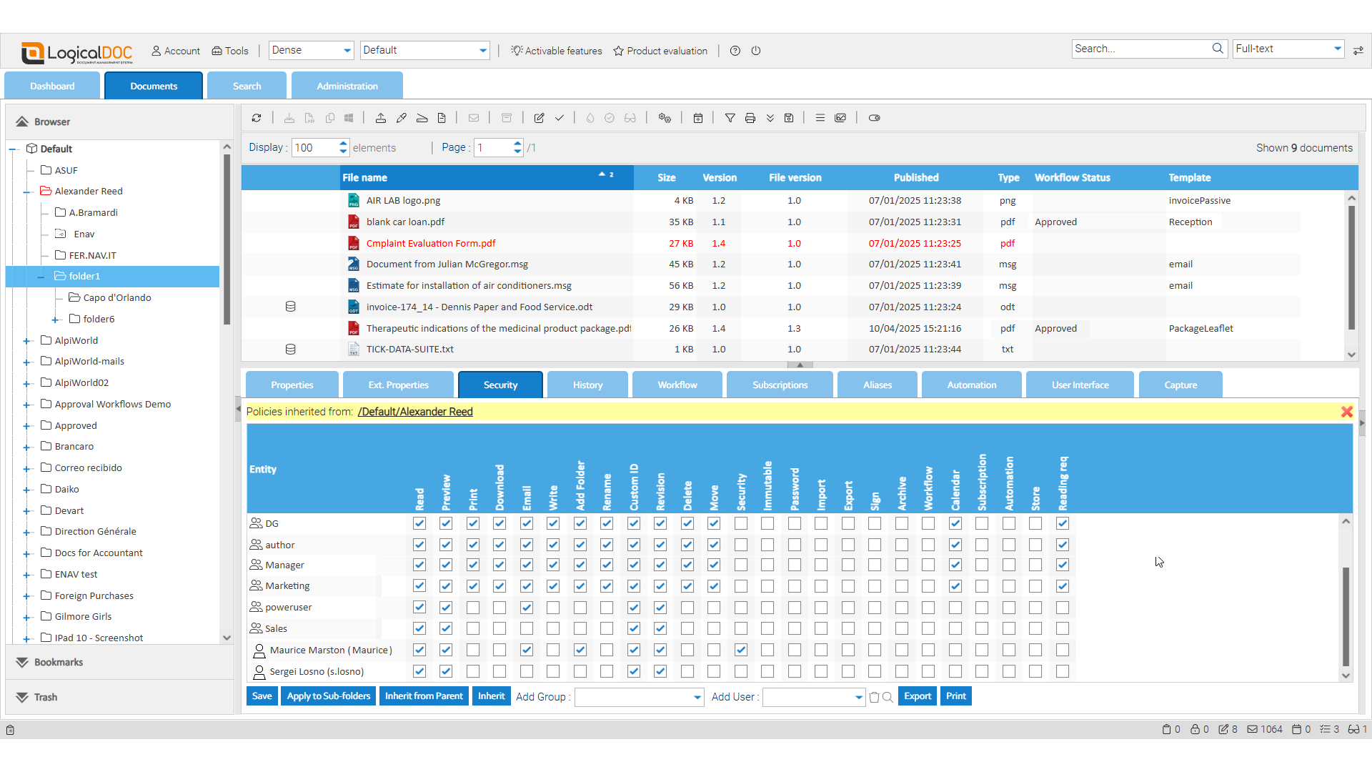This screenshot has height=772, width=1372.
Task: Open the upload document icon
Action: (x=381, y=118)
